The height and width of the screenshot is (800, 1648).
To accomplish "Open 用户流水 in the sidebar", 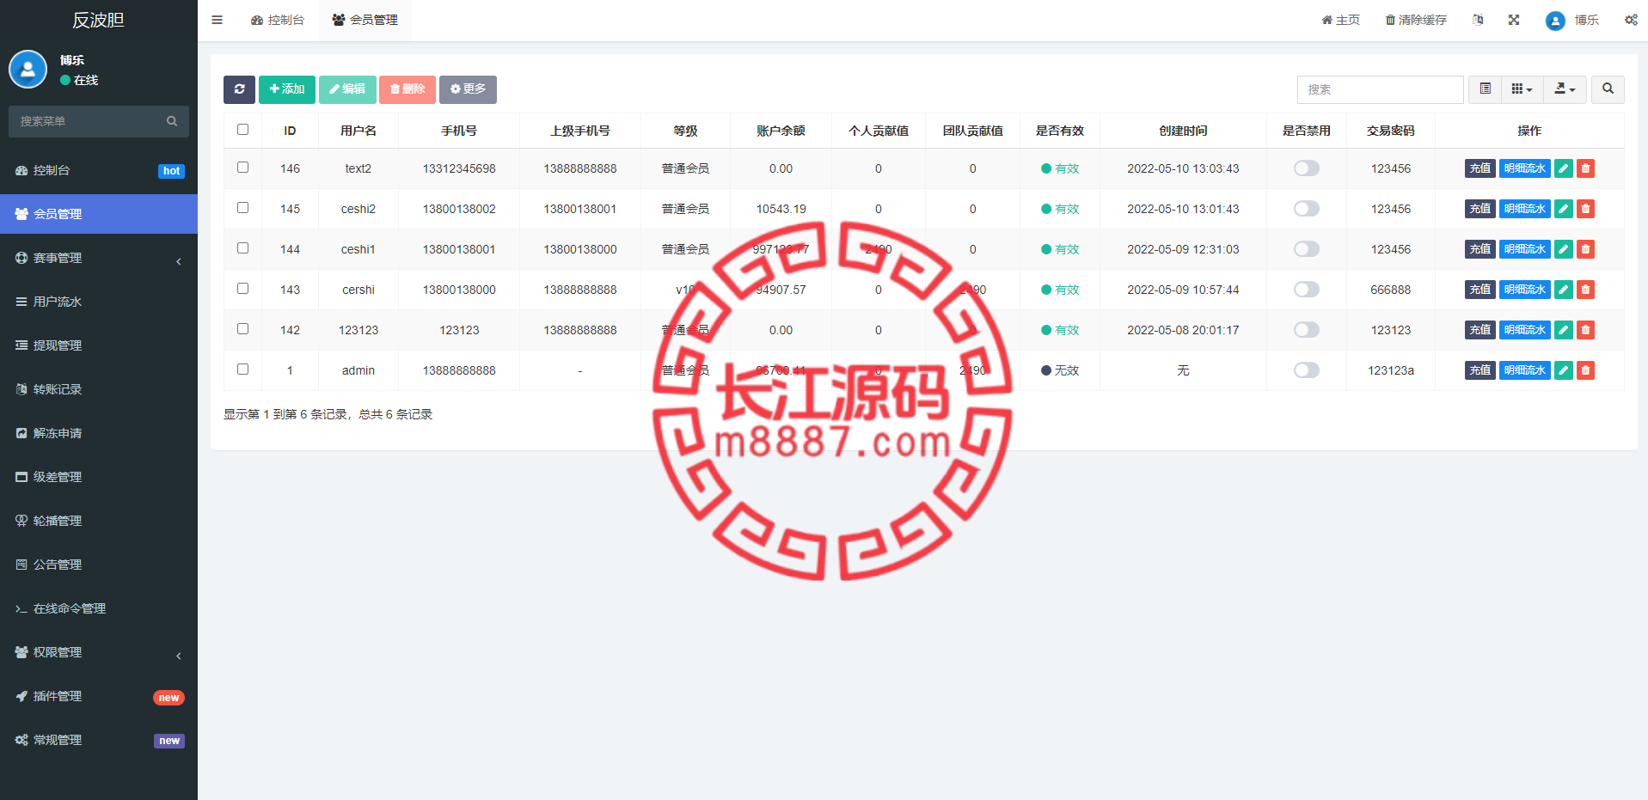I will tap(99, 302).
